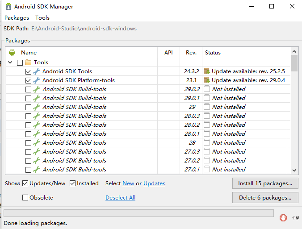Open the Tools menu in the menu bar
The image size is (302, 229).
pyautogui.click(x=42, y=18)
